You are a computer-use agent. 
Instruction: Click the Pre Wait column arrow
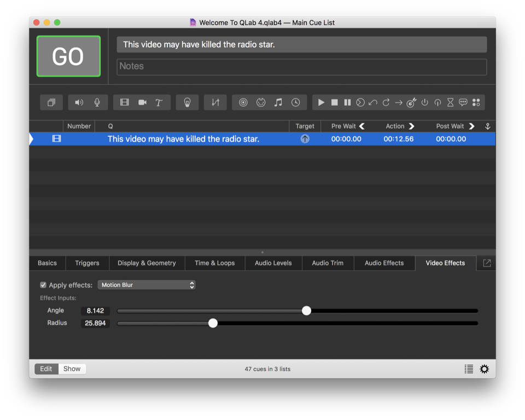click(361, 126)
